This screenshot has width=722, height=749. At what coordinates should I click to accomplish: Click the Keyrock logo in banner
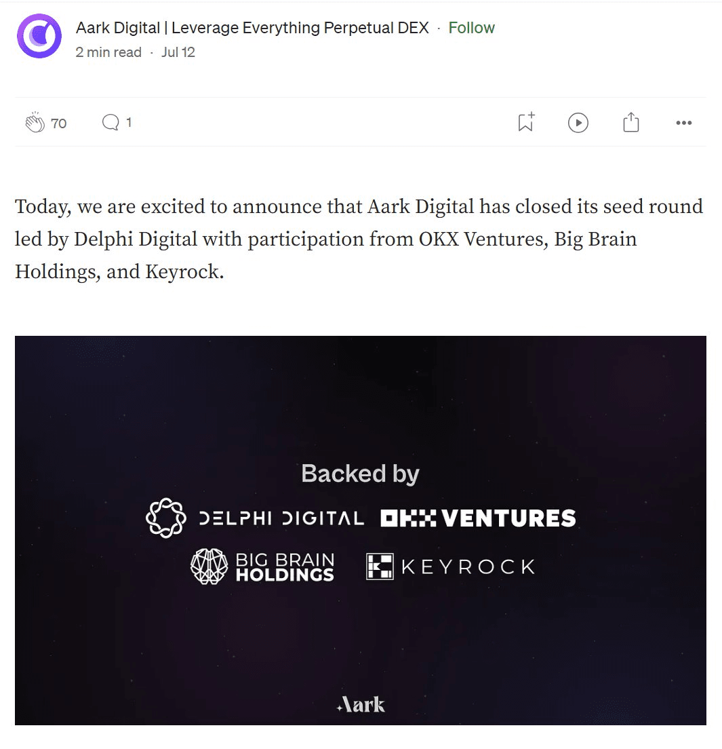tap(451, 566)
